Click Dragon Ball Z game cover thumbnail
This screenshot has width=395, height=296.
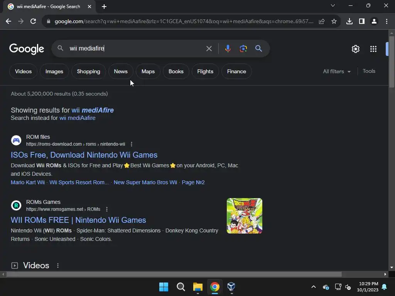[244, 216]
